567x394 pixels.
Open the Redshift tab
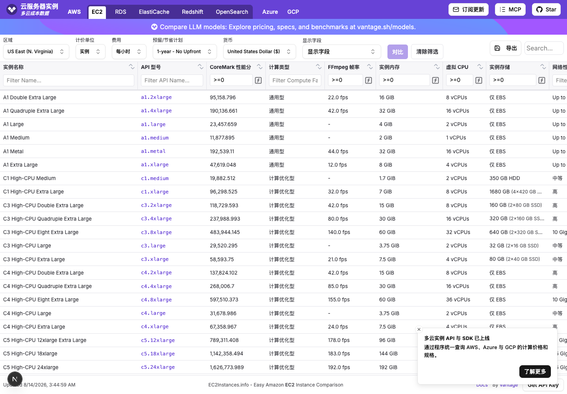click(x=193, y=12)
